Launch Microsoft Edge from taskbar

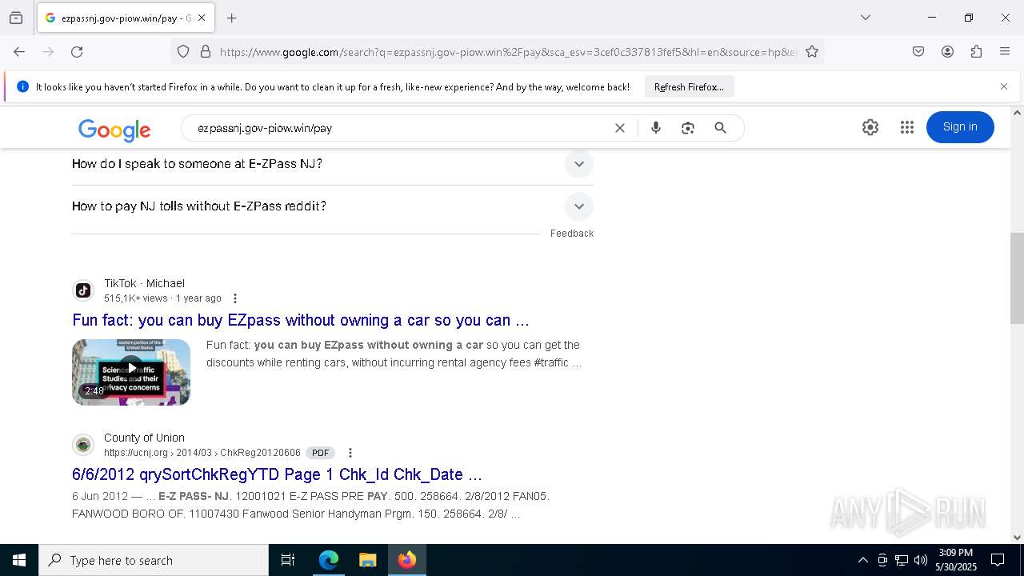[329, 560]
